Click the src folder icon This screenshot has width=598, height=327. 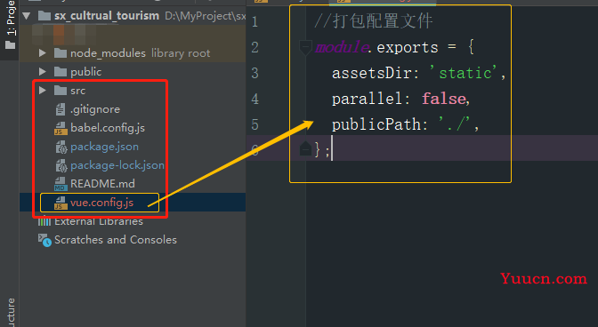point(61,91)
